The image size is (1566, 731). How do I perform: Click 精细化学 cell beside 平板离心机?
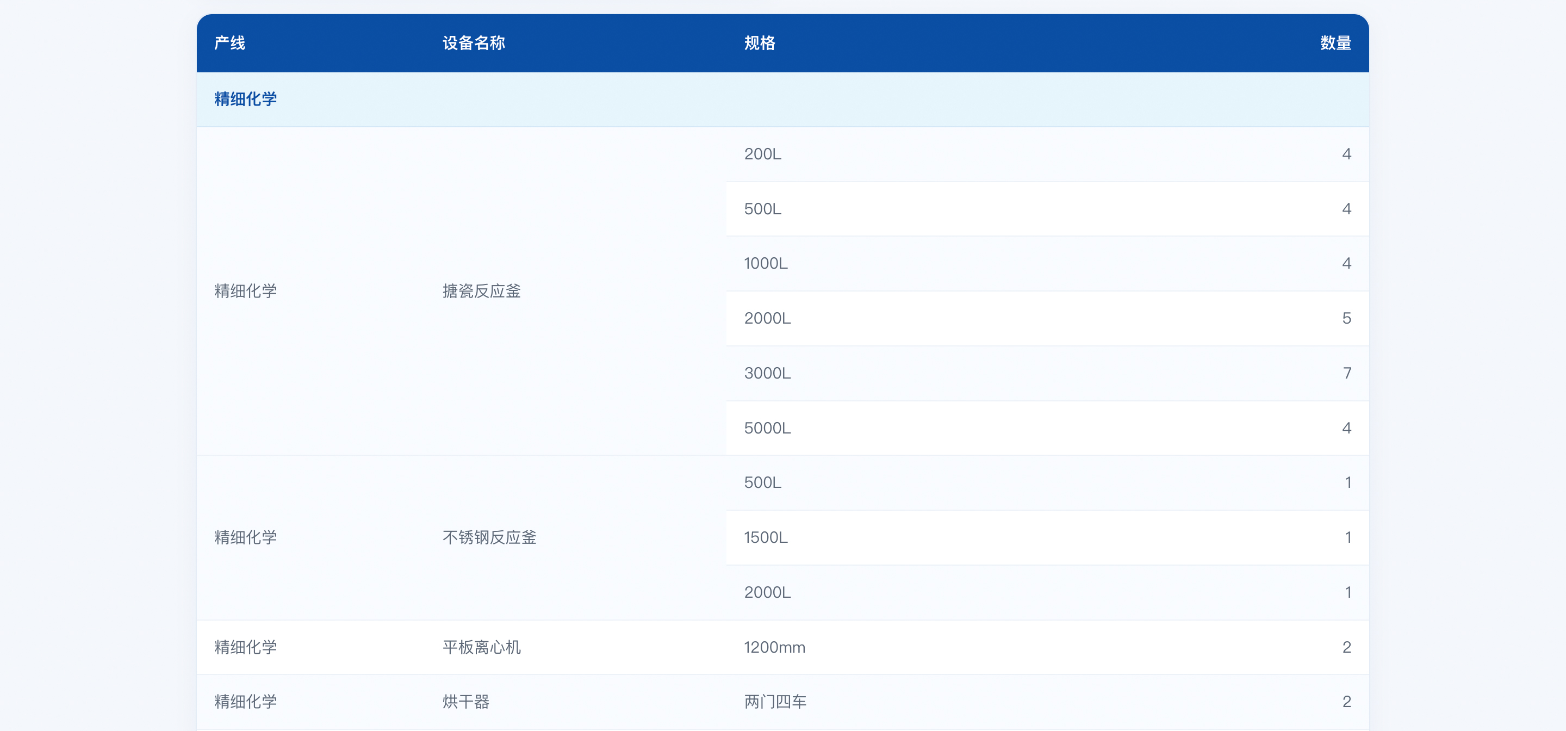click(x=246, y=647)
